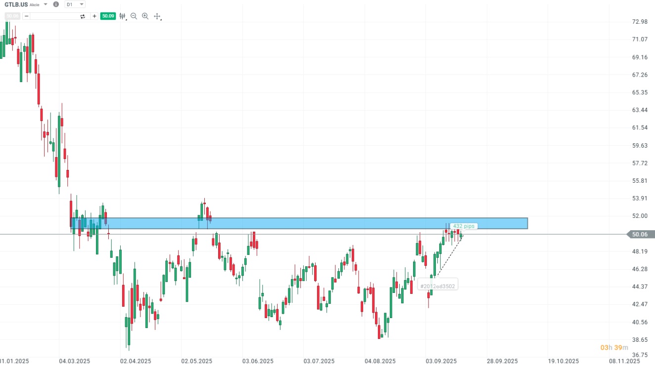Viewport: 655px width, 368px height.
Task: Zoom out the chart with magnifier
Action: (x=134, y=16)
